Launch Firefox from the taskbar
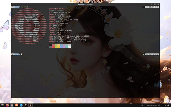Screen dimensions: 171x107 (7, 105)
